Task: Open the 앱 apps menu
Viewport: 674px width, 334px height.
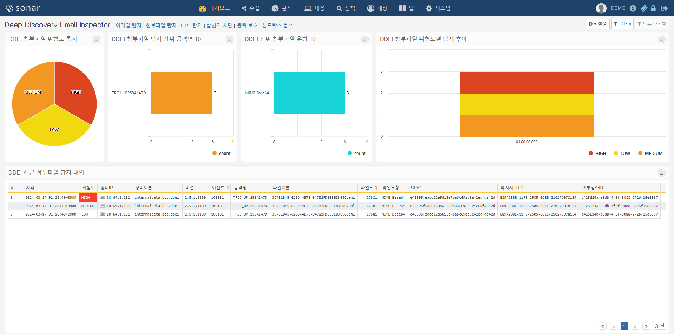Action: point(407,8)
